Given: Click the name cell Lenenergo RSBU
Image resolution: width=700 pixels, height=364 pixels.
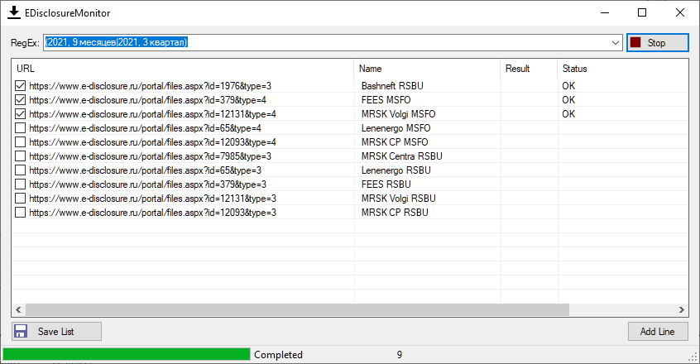Looking at the screenshot, I should click(x=396, y=170).
